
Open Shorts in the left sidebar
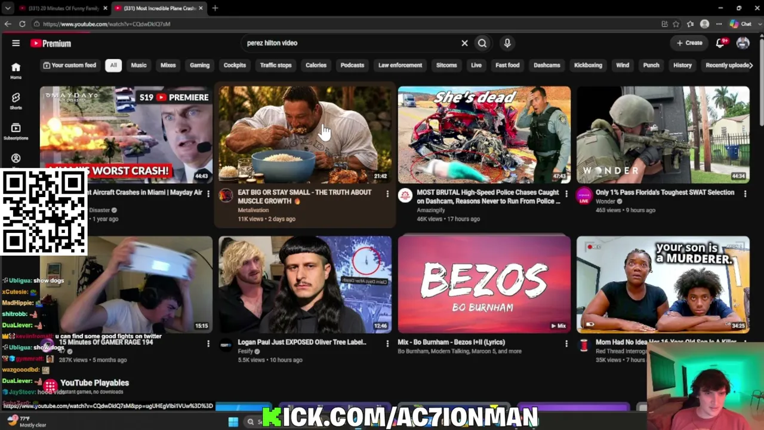(x=16, y=100)
